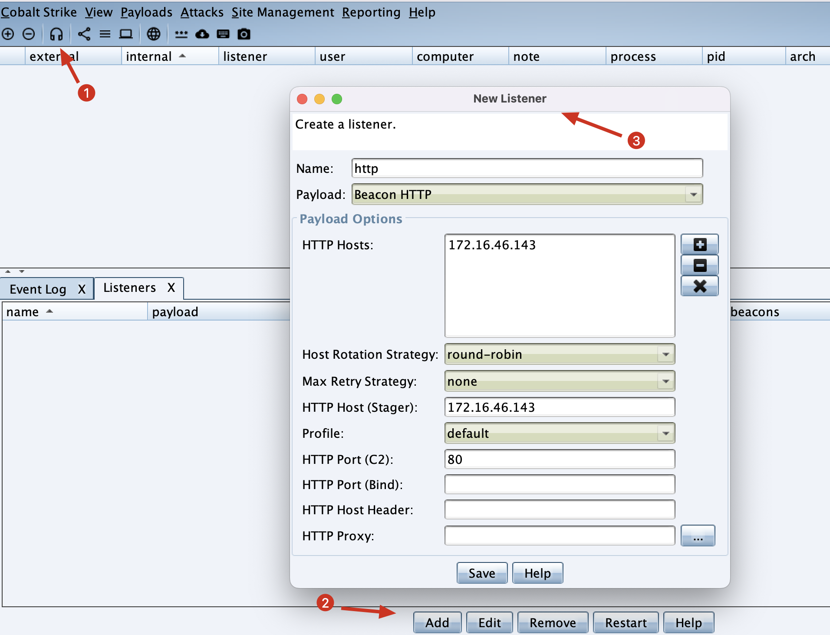Click the disconnect minus icon in the toolbar
The width and height of the screenshot is (830, 635).
[x=29, y=34]
